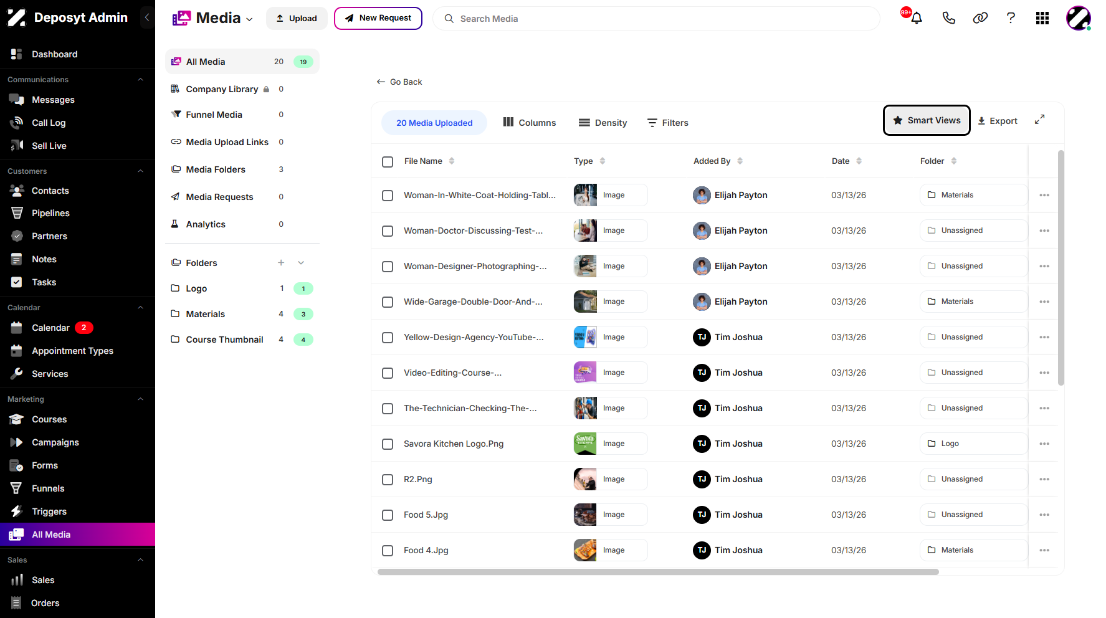The width and height of the screenshot is (1106, 618).
Task: Open the apps grid icon
Action: coord(1042,18)
